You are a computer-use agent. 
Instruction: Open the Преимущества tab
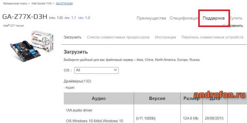point(151,18)
